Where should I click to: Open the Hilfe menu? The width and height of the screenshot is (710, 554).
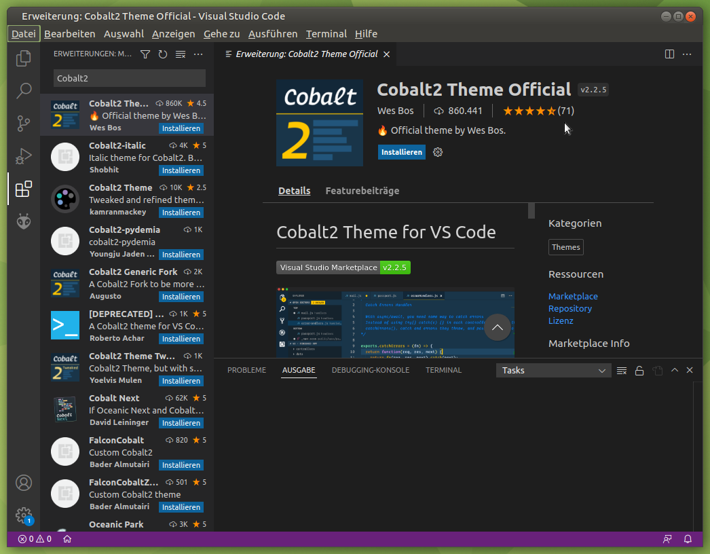(x=367, y=34)
